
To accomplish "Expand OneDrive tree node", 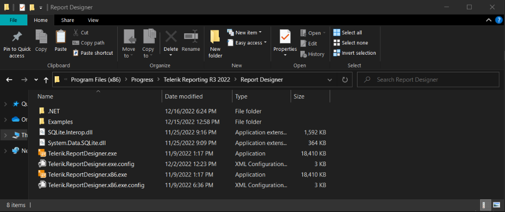I will click(x=5, y=120).
